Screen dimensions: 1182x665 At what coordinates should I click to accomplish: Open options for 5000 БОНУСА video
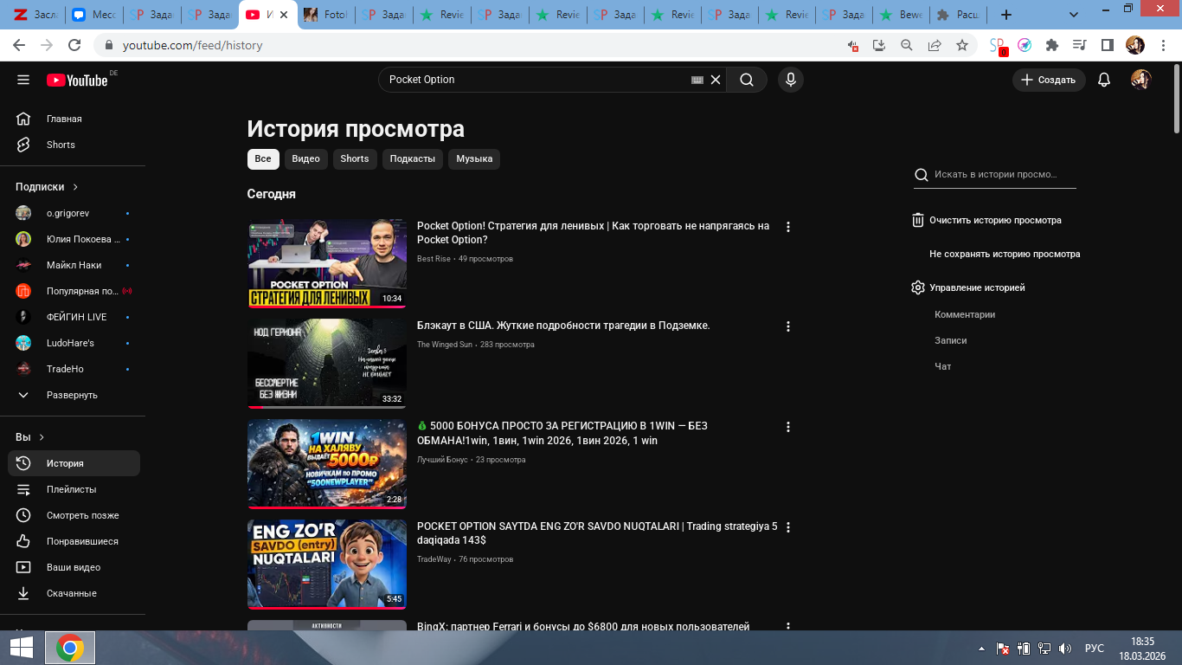[787, 427]
